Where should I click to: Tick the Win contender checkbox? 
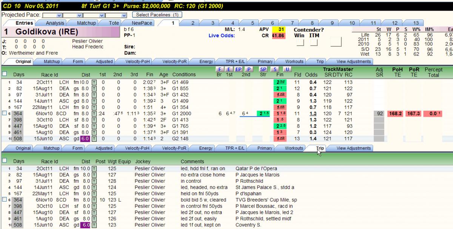(300, 43)
